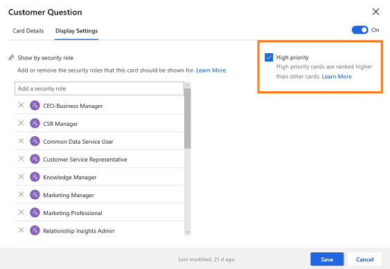Open Learn More link under High priority
Image resolution: width=390 pixels, height=269 pixels.
(x=337, y=77)
